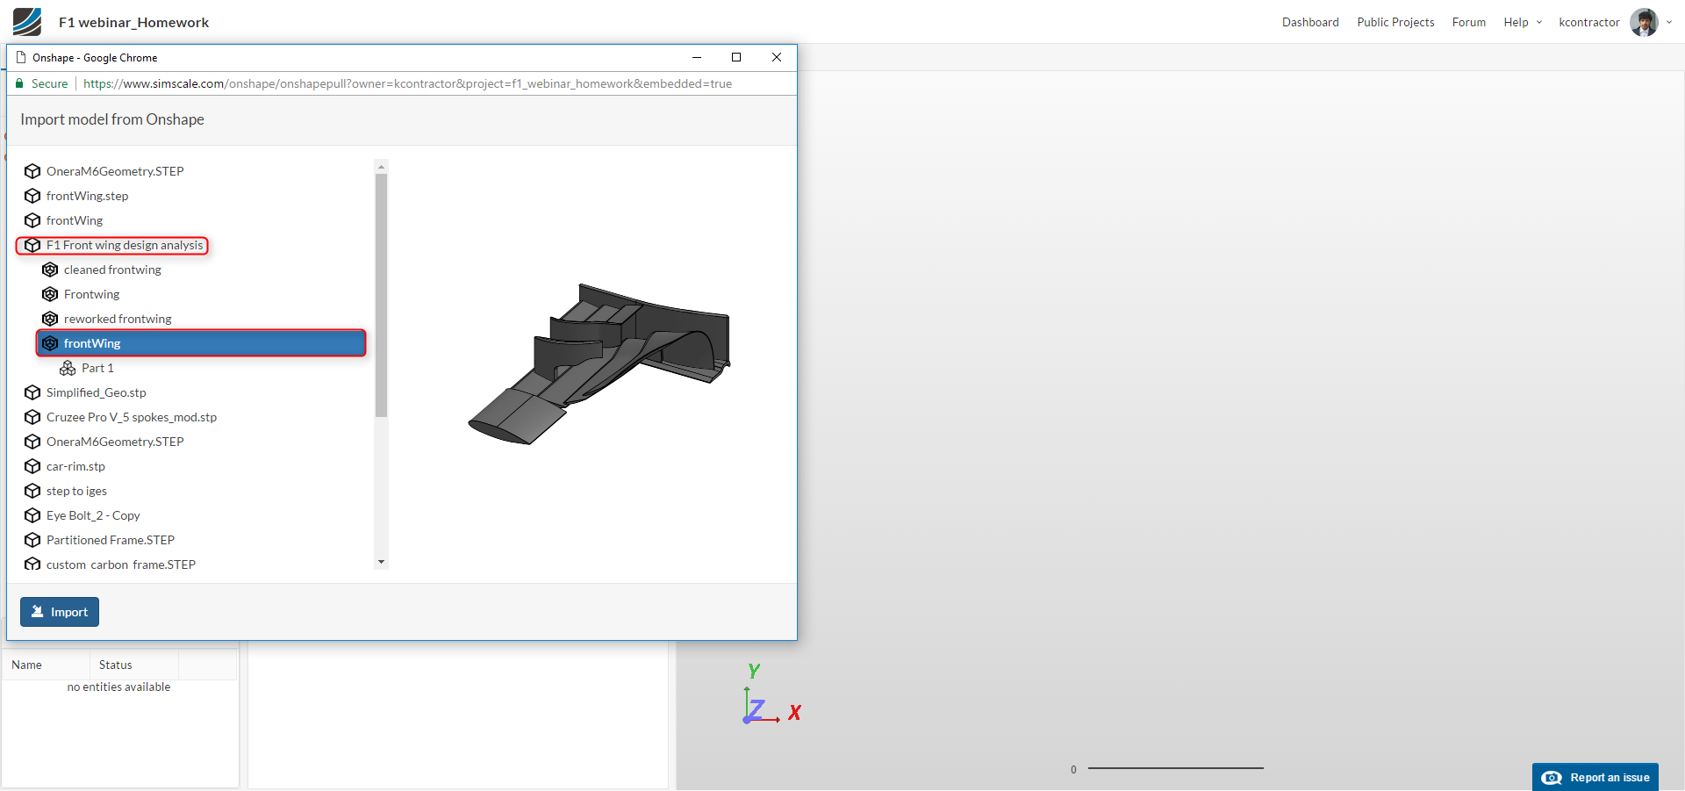Click the part studio icon beside Frontwing
This screenshot has width=1685, height=791.
[x=50, y=294]
